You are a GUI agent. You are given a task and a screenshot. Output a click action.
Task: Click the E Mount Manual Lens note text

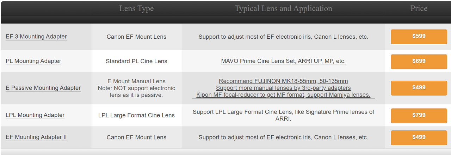tap(136, 88)
